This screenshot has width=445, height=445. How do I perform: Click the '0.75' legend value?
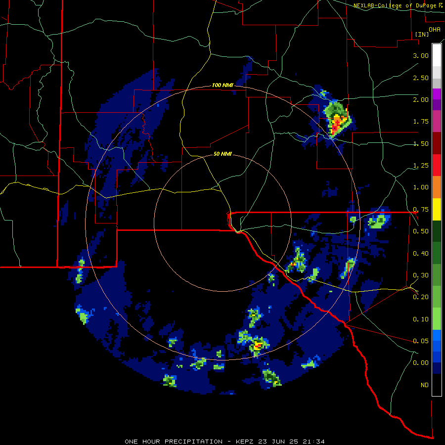point(421,210)
